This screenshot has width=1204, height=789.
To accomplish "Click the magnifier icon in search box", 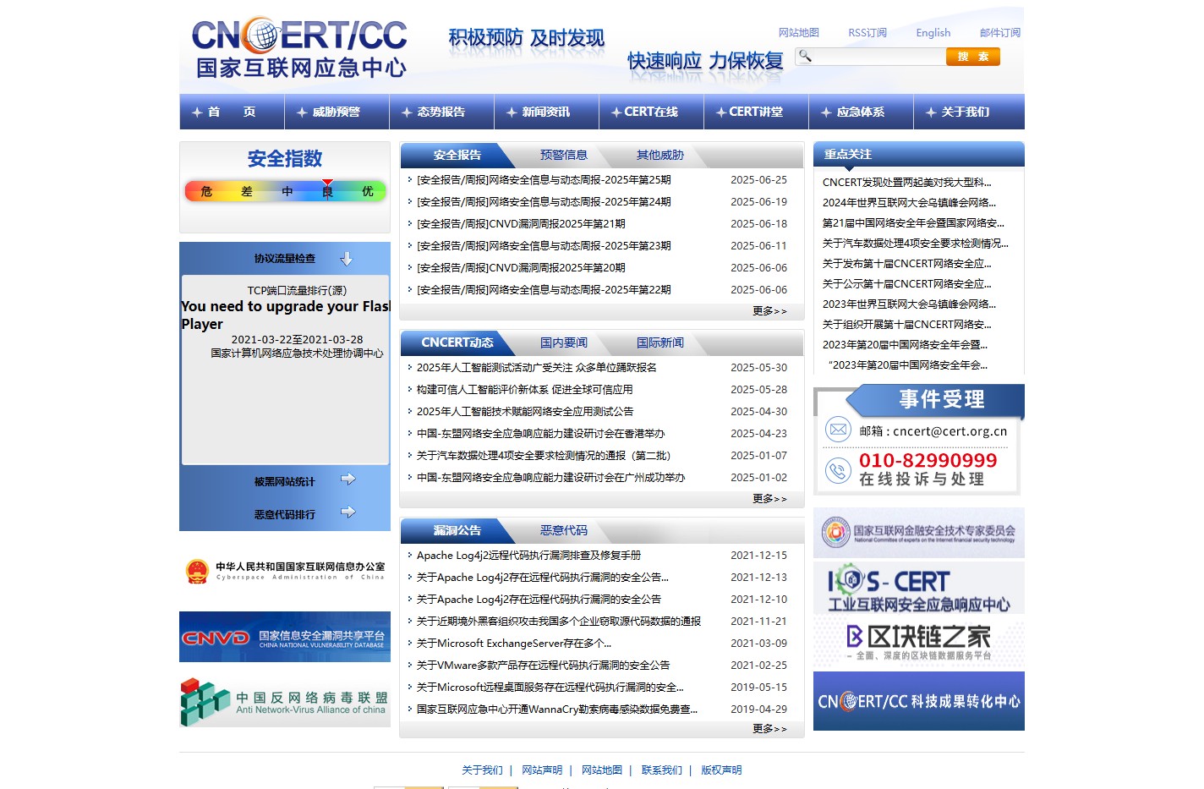I will [x=805, y=56].
